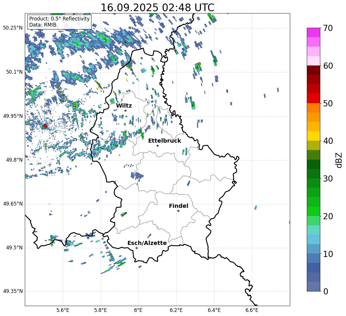Click the 0 tick on the colorbar

326,291
